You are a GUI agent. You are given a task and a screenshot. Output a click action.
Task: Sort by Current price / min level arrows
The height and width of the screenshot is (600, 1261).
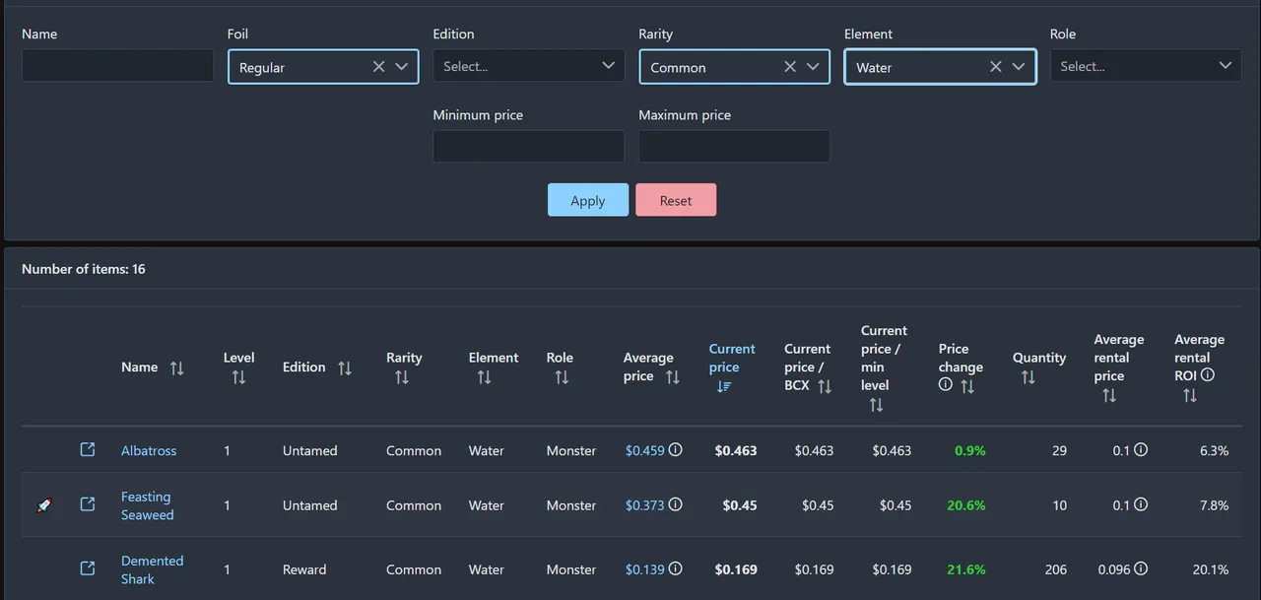click(877, 405)
